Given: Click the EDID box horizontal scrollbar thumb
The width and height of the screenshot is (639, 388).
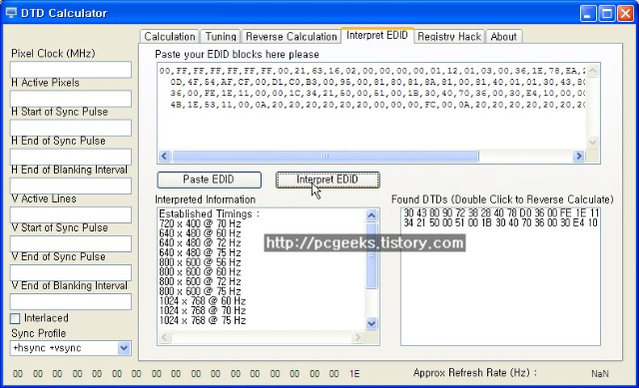Looking at the screenshot, I should point(325,156).
